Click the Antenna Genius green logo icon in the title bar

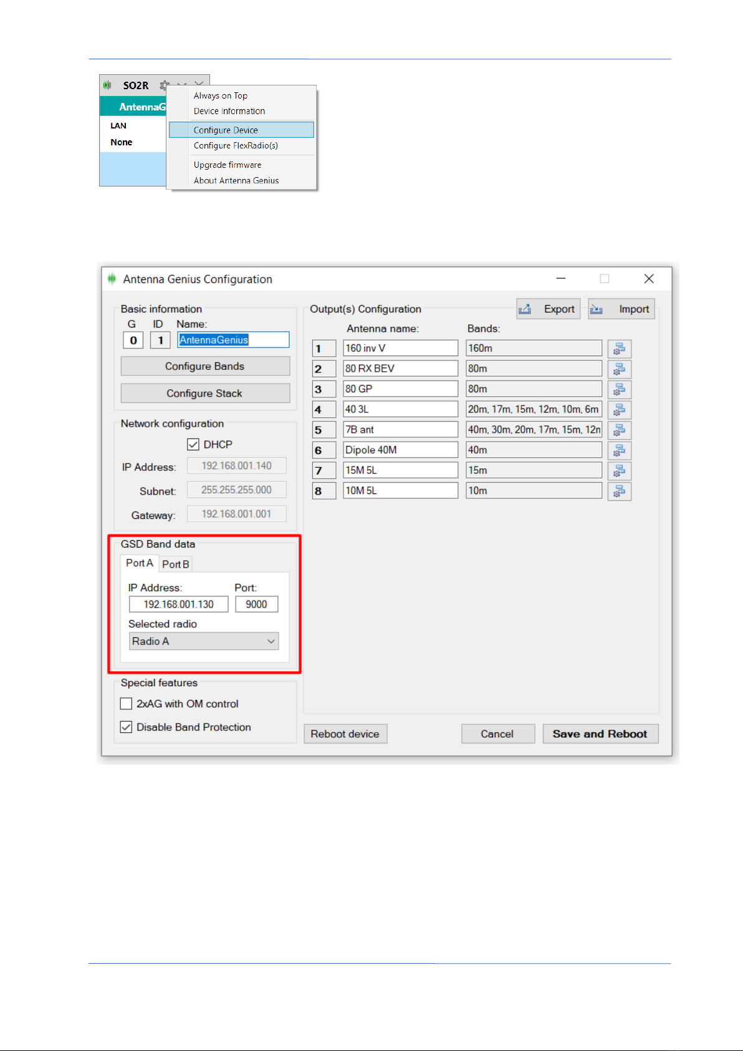pyautogui.click(x=112, y=279)
